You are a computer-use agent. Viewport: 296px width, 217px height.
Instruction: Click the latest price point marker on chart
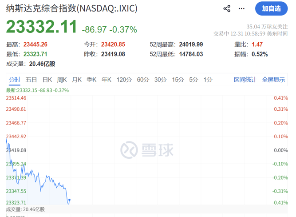pos(70,200)
